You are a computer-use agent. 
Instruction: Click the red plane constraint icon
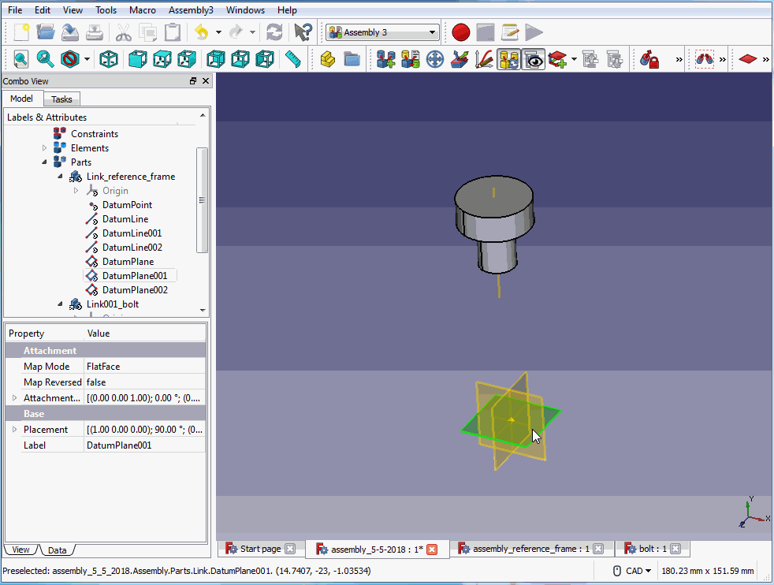(x=748, y=59)
